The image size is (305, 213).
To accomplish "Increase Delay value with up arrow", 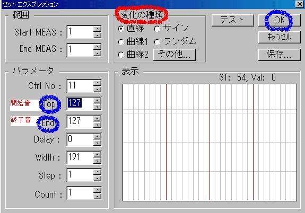I will 97,136.
